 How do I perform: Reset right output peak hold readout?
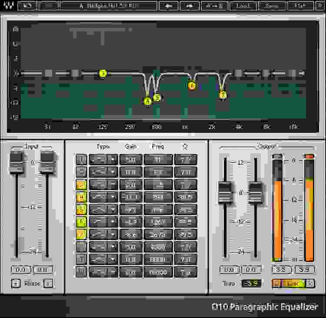(305, 270)
